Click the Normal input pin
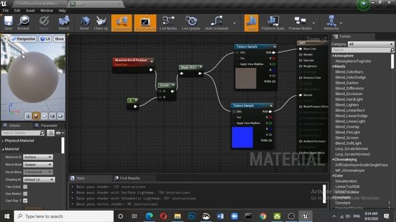This screenshot has width=396, height=222. coord(301,95)
